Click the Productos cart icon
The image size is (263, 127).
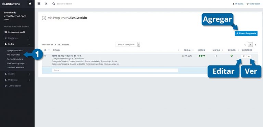tap(5, 38)
